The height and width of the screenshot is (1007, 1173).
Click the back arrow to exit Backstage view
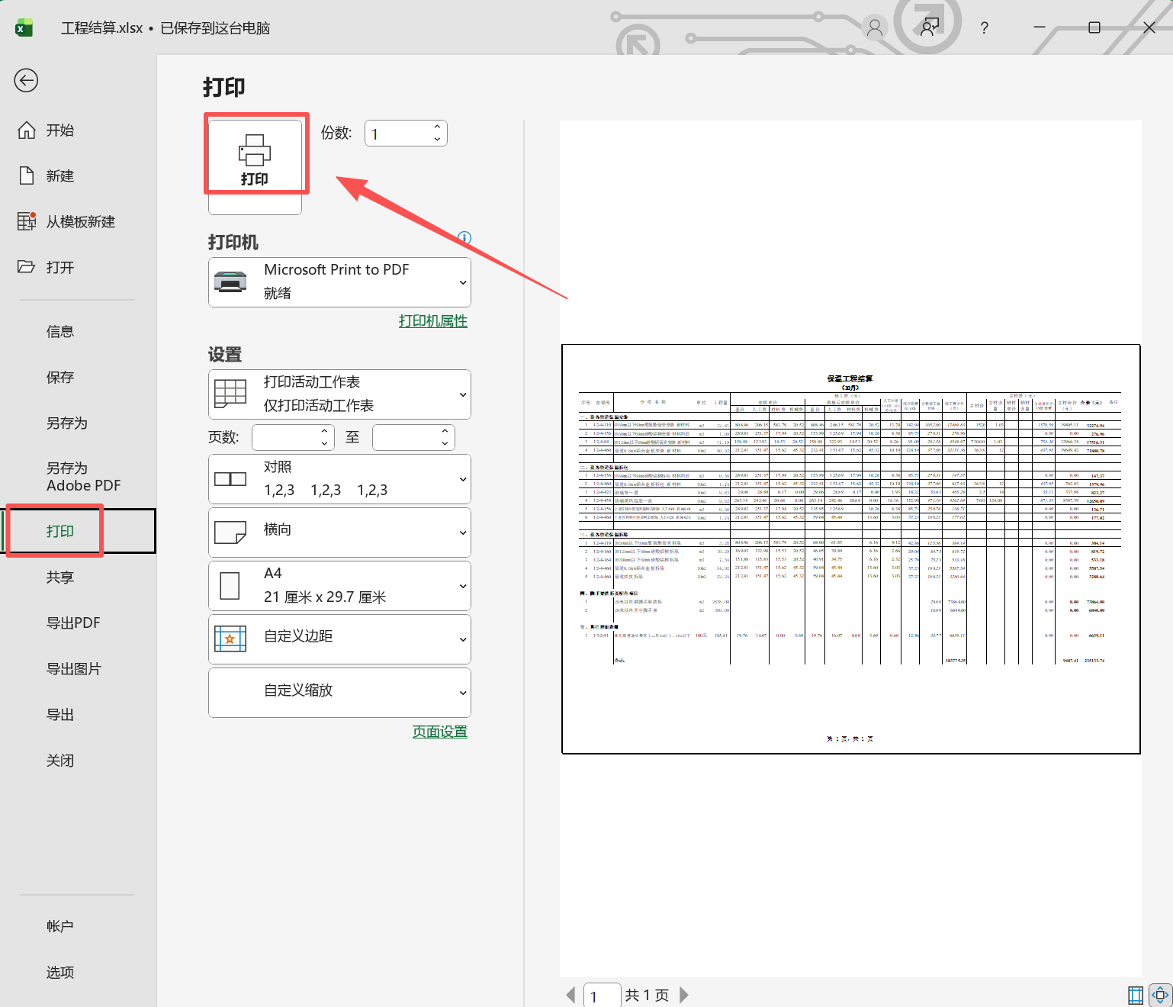(26, 80)
